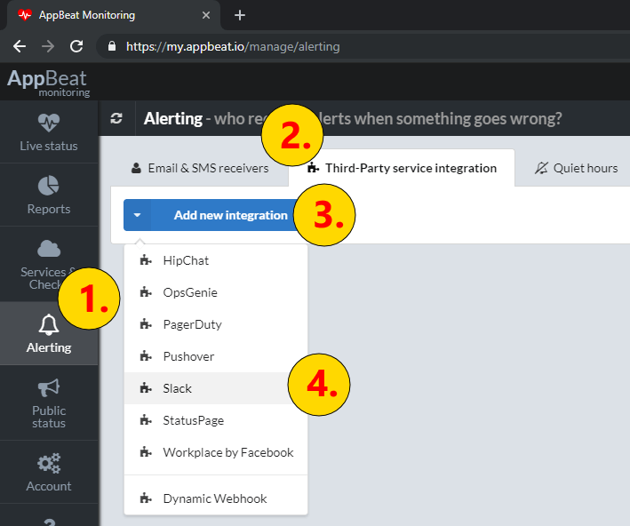Reload the page with browser refresh
The width and height of the screenshot is (630, 526).
pos(76,46)
